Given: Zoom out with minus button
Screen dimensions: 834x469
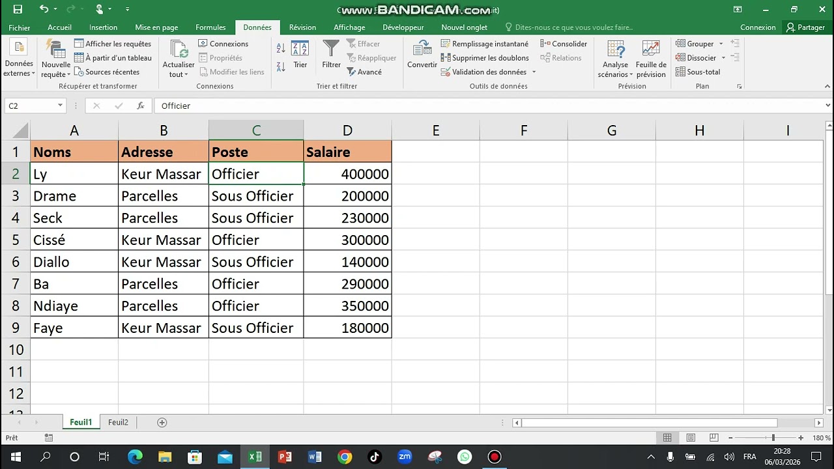Looking at the screenshot, I should click(730, 438).
